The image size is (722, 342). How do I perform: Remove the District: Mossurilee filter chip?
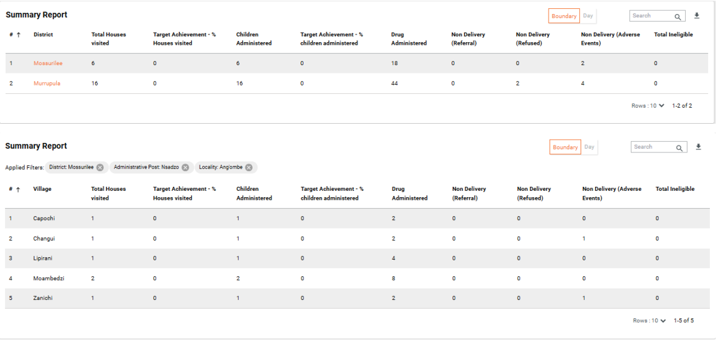coord(100,167)
